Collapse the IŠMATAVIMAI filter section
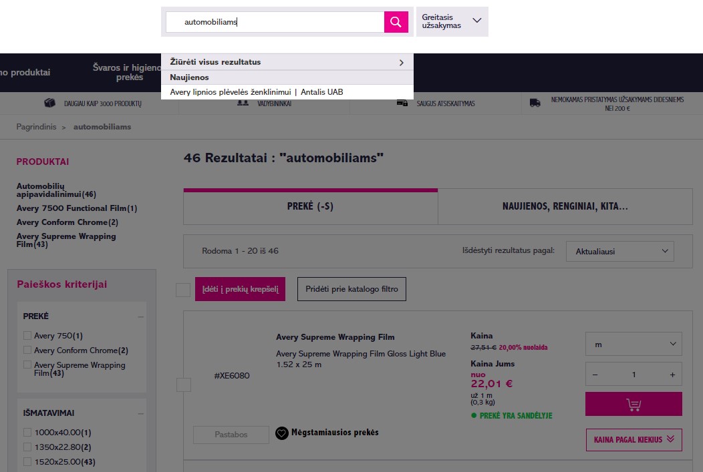 [x=141, y=413]
